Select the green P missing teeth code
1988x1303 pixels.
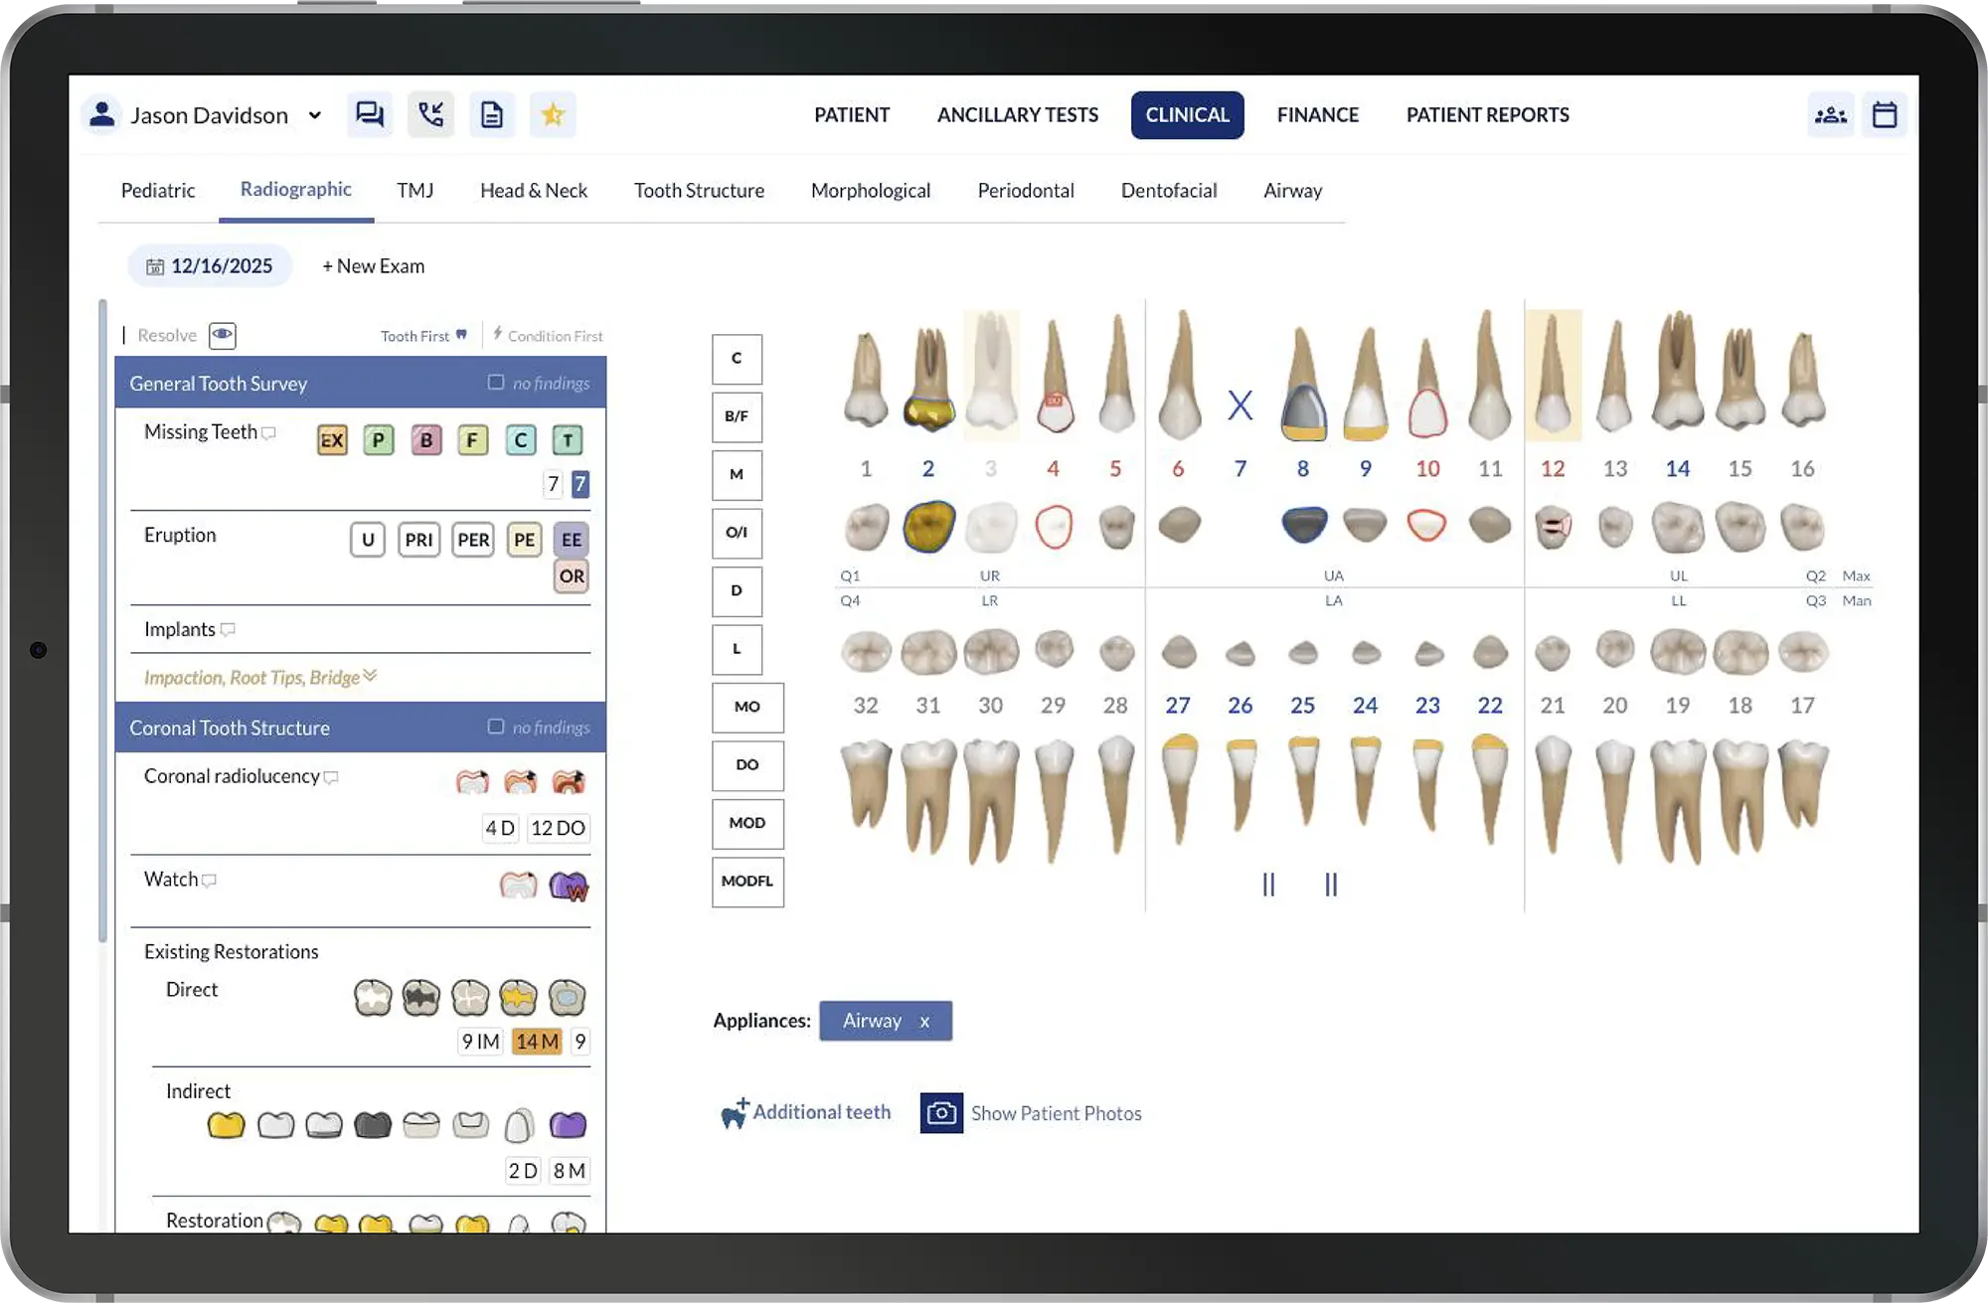[378, 440]
